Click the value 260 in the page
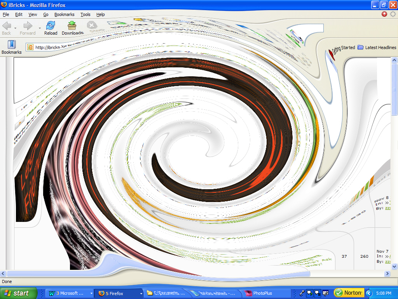 click(364, 256)
